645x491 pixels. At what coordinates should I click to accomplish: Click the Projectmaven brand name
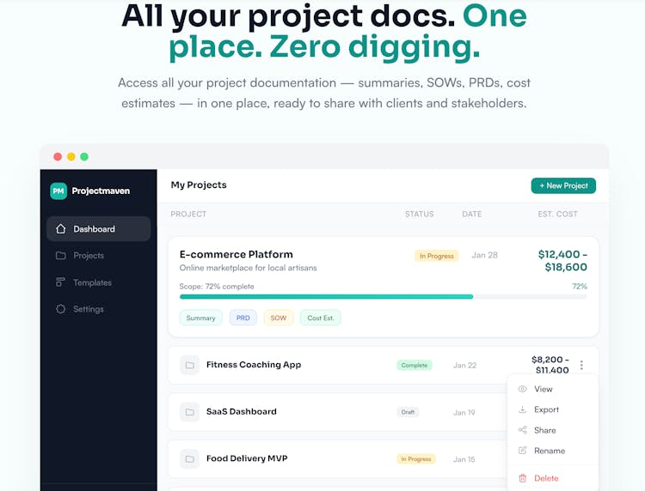click(x=101, y=191)
